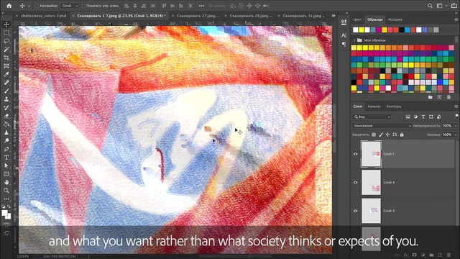This screenshot has height=259, width=460.
Task: Click the three dots in options bar
Action: click(x=201, y=6)
